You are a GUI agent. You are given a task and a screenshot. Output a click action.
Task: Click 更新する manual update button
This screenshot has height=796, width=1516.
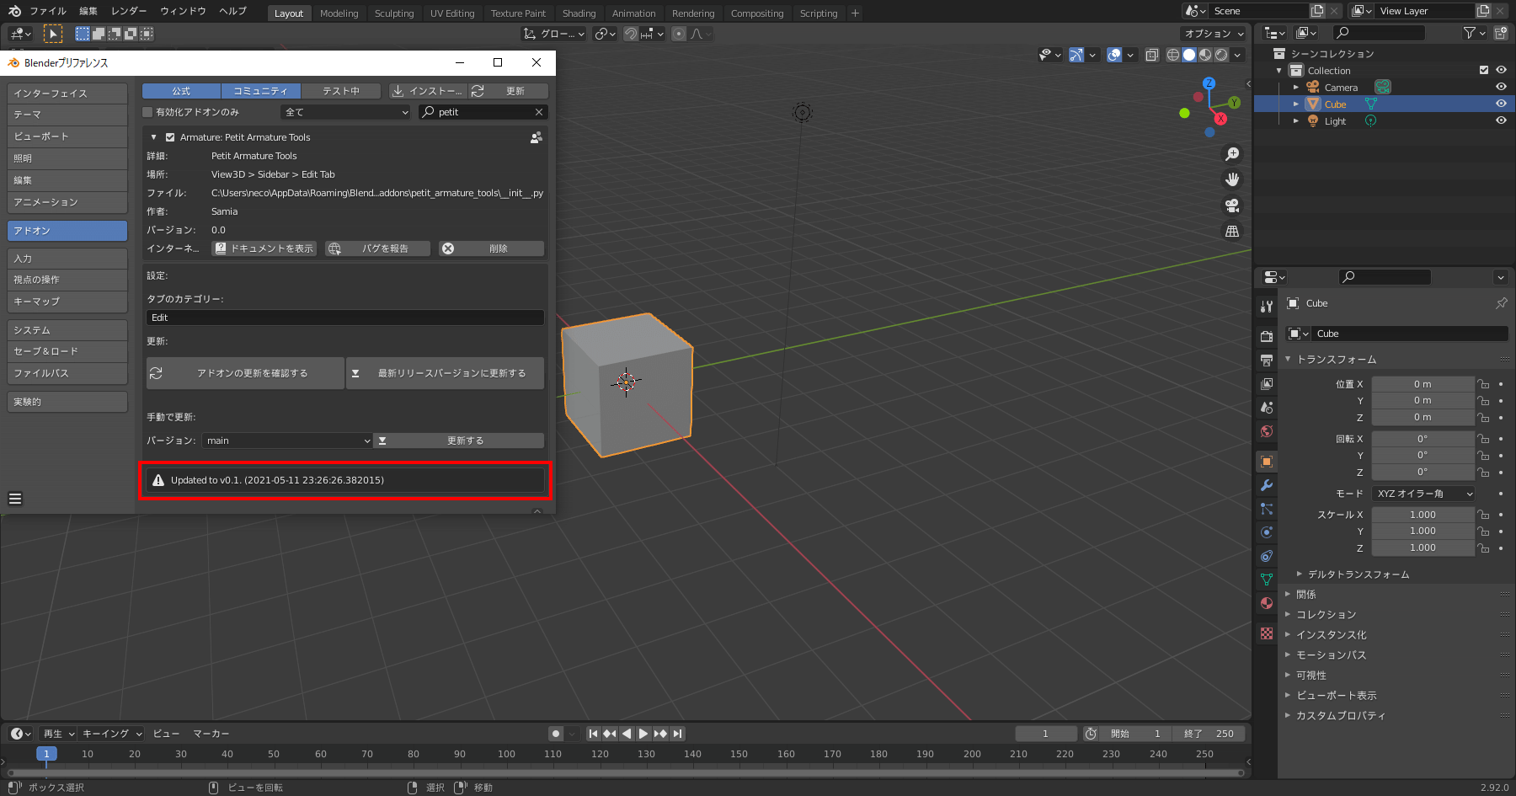tap(459, 441)
